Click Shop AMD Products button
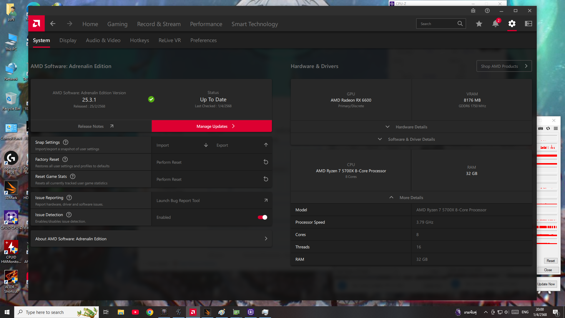This screenshot has height=318, width=565. pyautogui.click(x=504, y=66)
